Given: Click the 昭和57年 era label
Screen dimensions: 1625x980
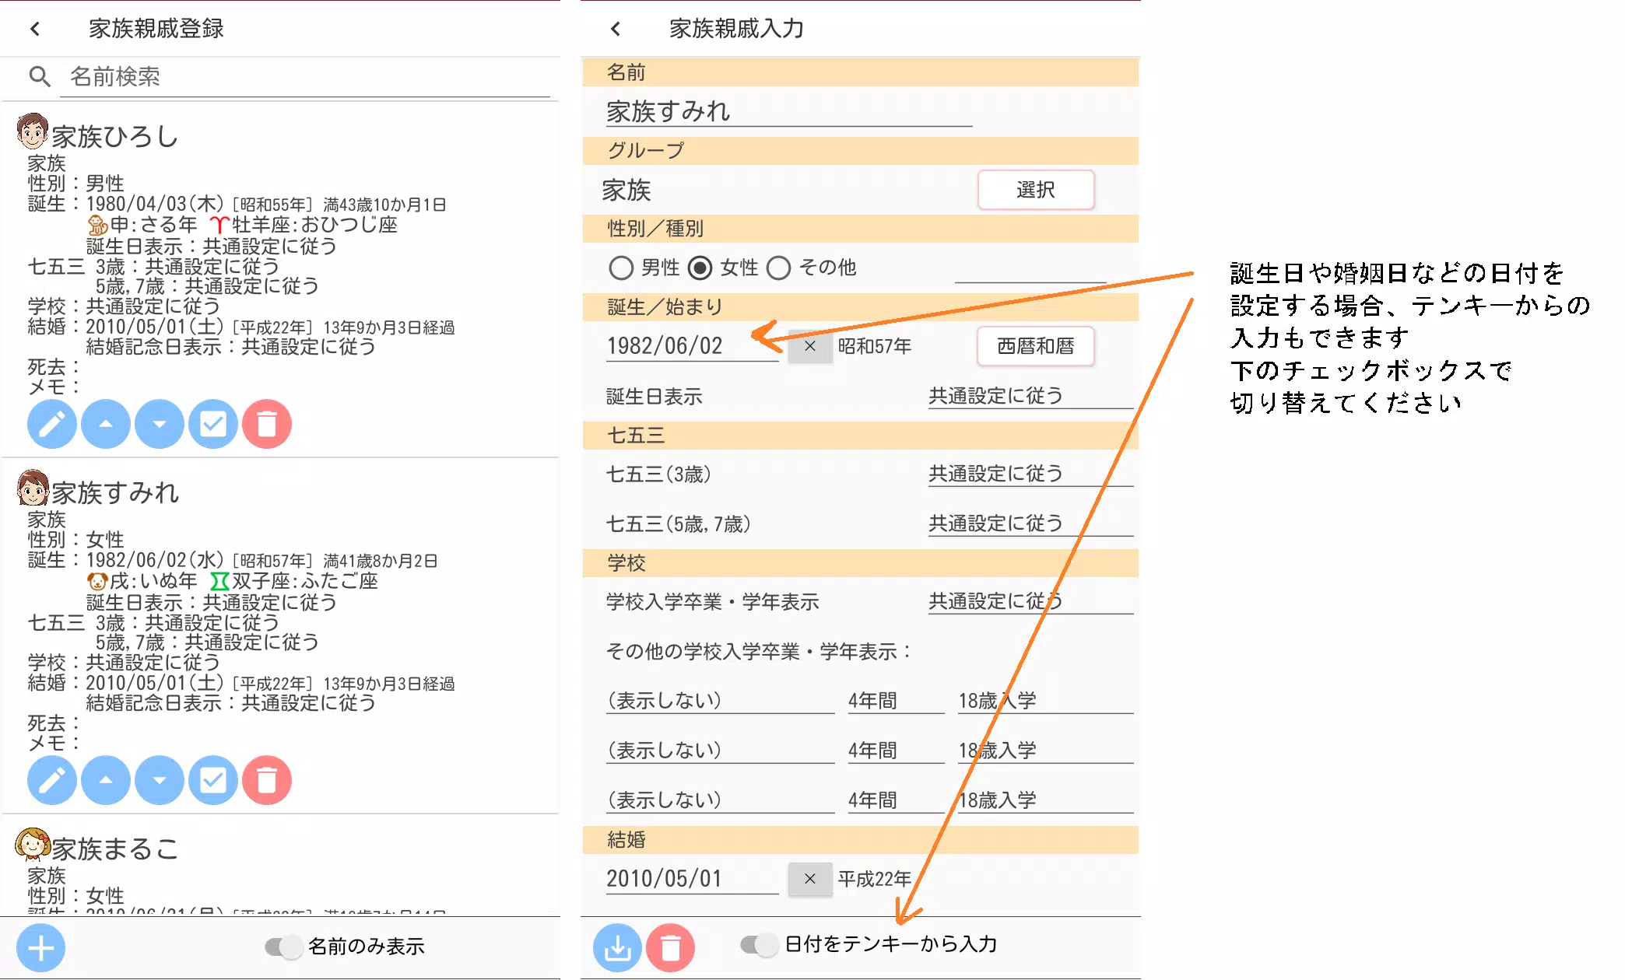Looking at the screenshot, I should click(x=874, y=346).
